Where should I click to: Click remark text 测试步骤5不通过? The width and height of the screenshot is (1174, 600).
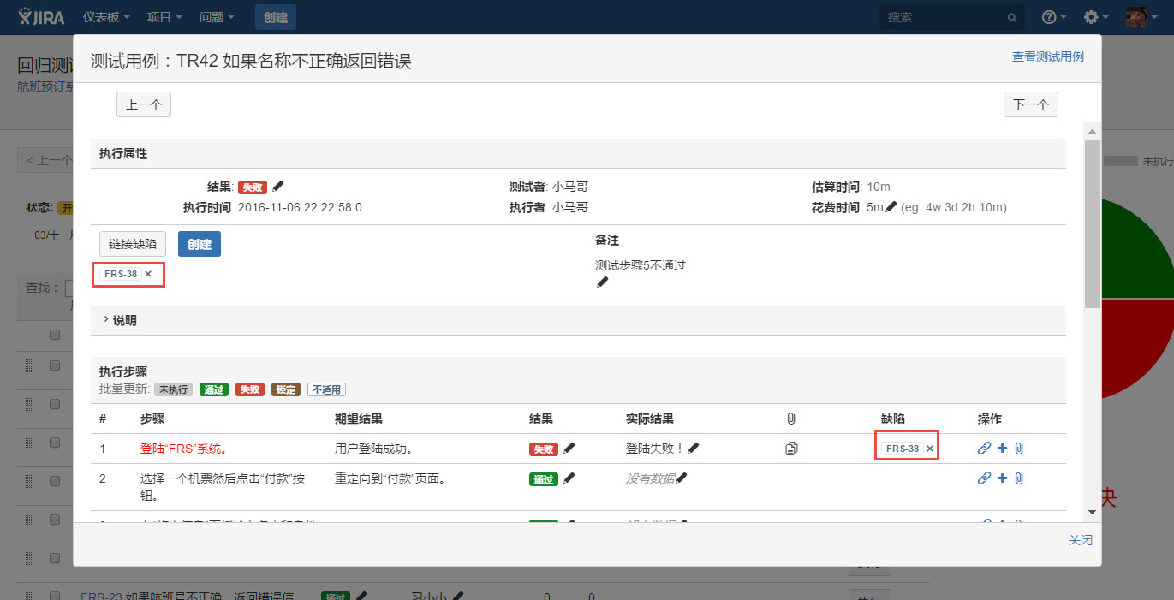click(641, 265)
